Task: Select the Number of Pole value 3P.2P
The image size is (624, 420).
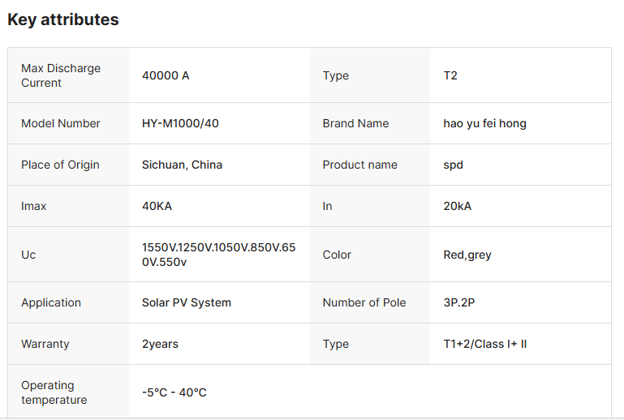Action: pos(460,302)
